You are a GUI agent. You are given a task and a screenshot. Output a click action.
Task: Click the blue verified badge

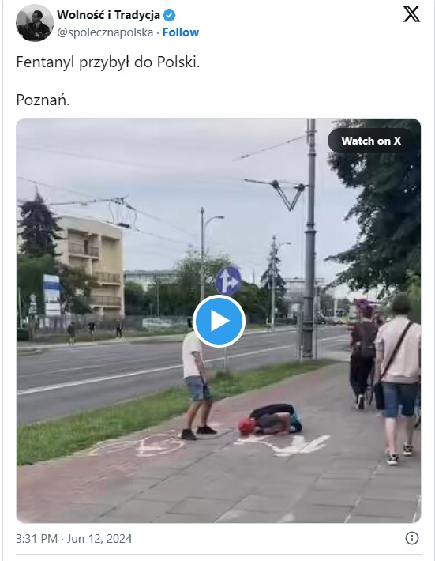pyautogui.click(x=169, y=15)
